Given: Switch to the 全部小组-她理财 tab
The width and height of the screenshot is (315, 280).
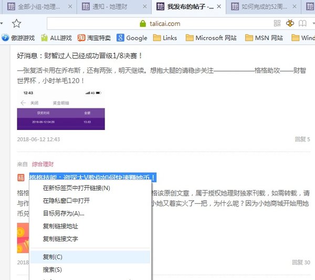Looking at the screenshot, I should (39, 7).
